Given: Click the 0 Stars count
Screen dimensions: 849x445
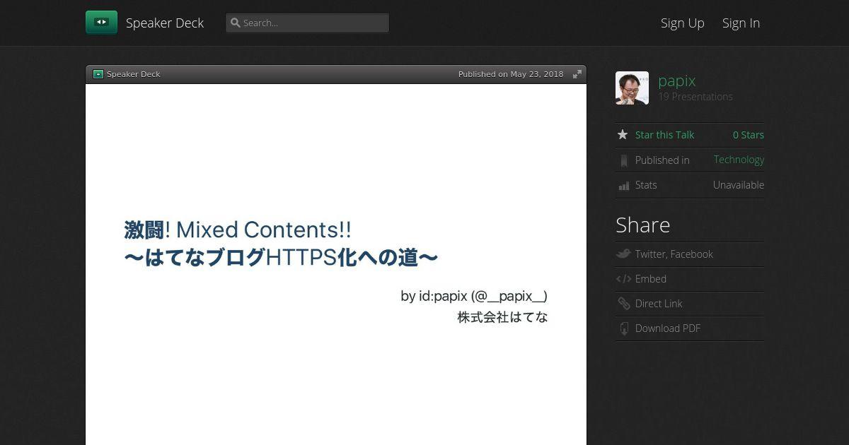Looking at the screenshot, I should pyautogui.click(x=749, y=135).
